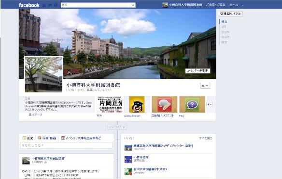This screenshot has width=282, height=179.
Task: Click the カバーを変更 button
Action: point(197,71)
